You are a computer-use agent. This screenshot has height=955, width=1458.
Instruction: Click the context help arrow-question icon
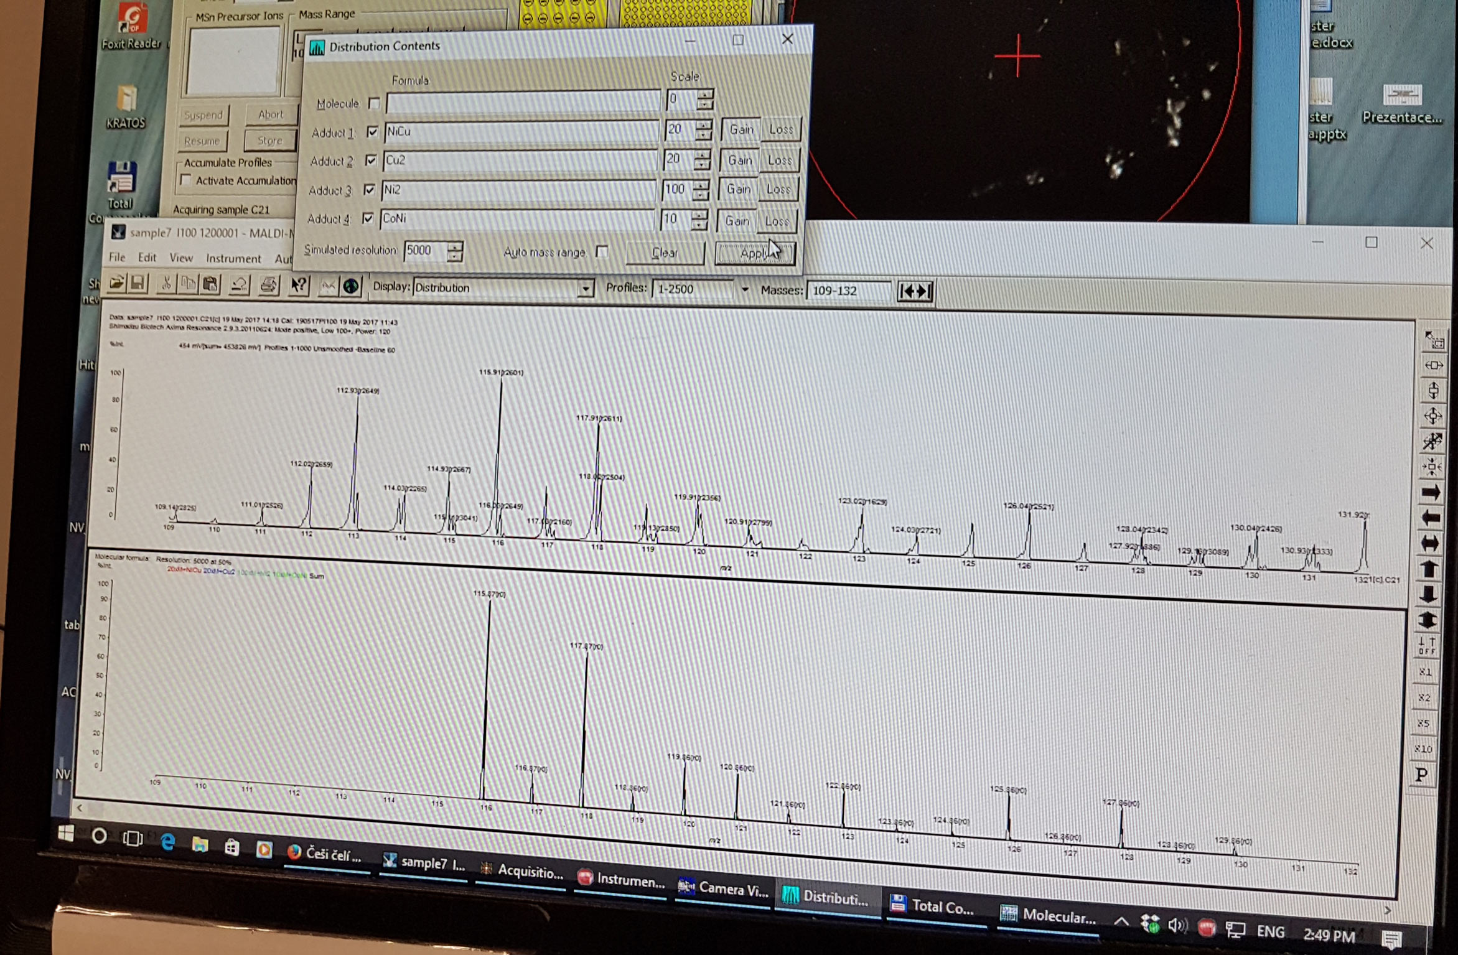[x=299, y=286]
